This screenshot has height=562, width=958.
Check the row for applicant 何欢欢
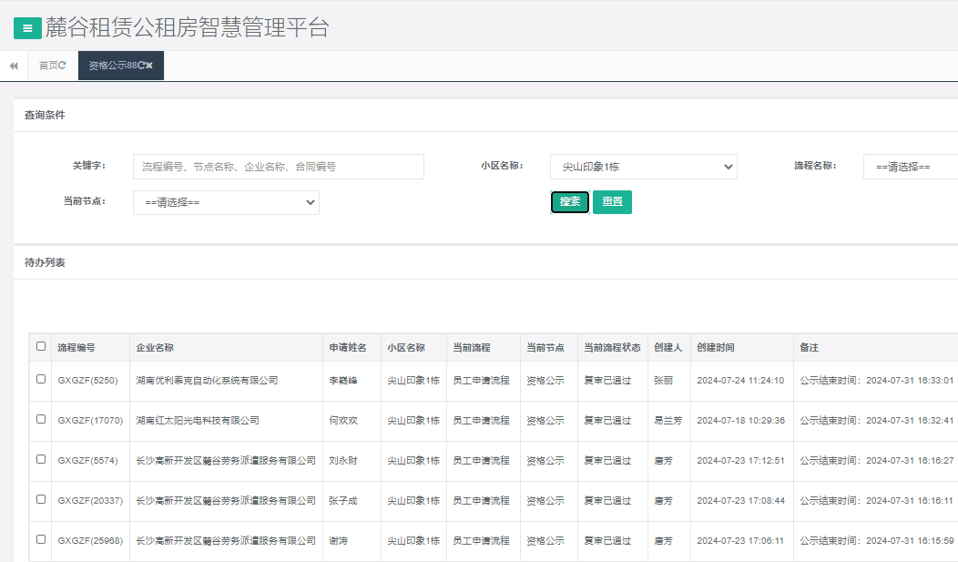(39, 420)
